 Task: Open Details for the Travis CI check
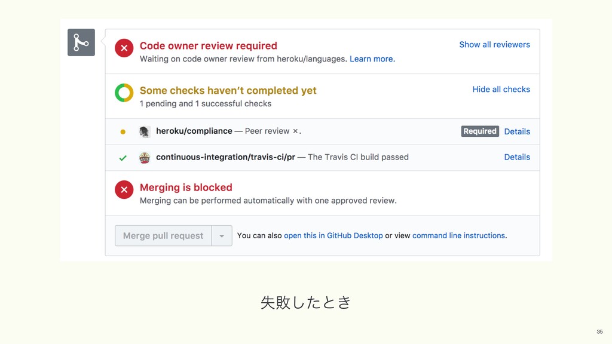(x=517, y=157)
